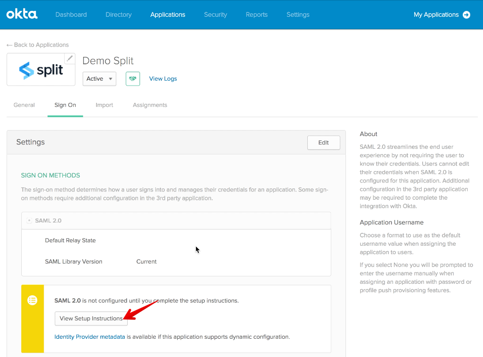Viewport: 483px width, 357px height.
Task: Select the SAML 2.0 radio button
Action: (29, 221)
